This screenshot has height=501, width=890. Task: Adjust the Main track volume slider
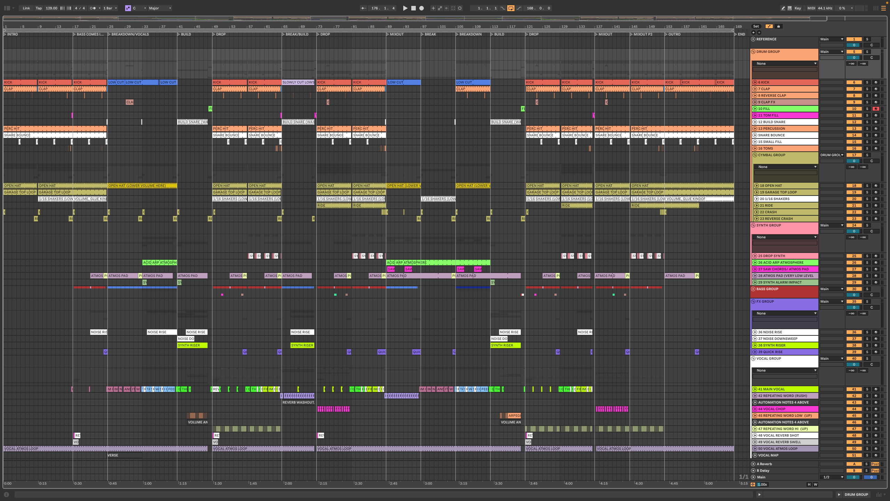point(854,477)
